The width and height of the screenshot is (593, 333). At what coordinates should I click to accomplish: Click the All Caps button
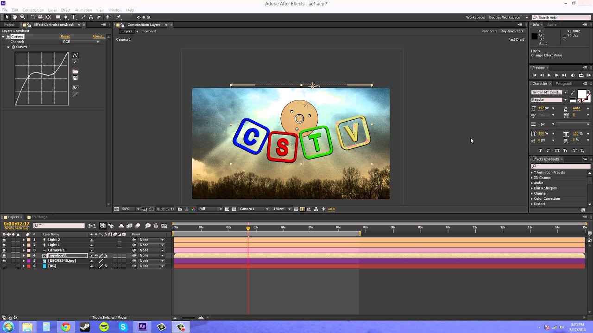click(x=557, y=150)
